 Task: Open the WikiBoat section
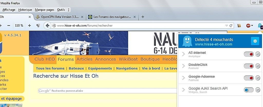point(128,59)
